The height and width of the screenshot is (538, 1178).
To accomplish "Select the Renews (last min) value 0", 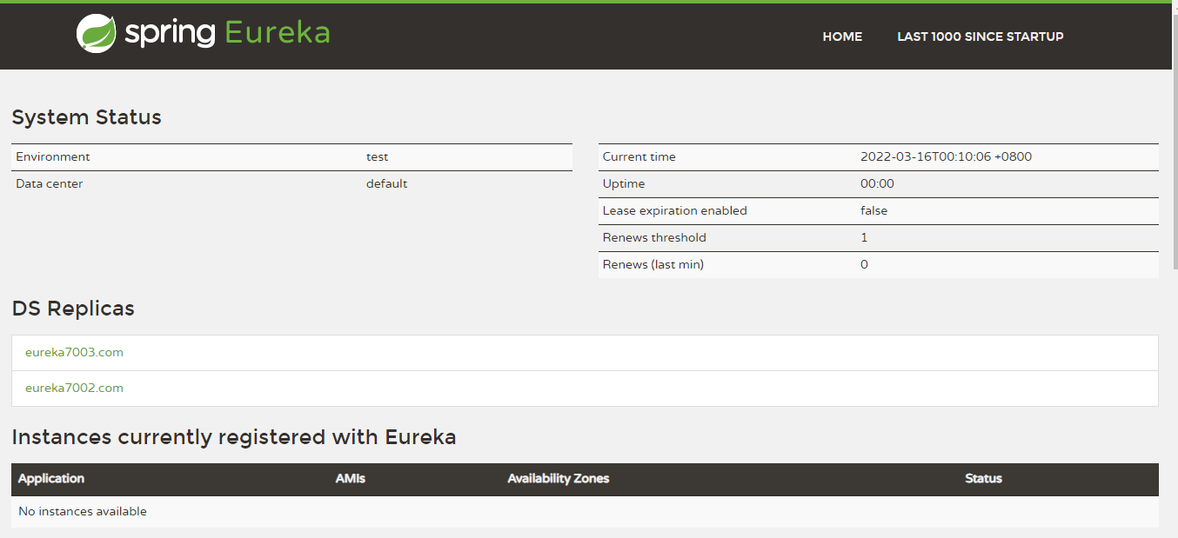I will point(864,265).
